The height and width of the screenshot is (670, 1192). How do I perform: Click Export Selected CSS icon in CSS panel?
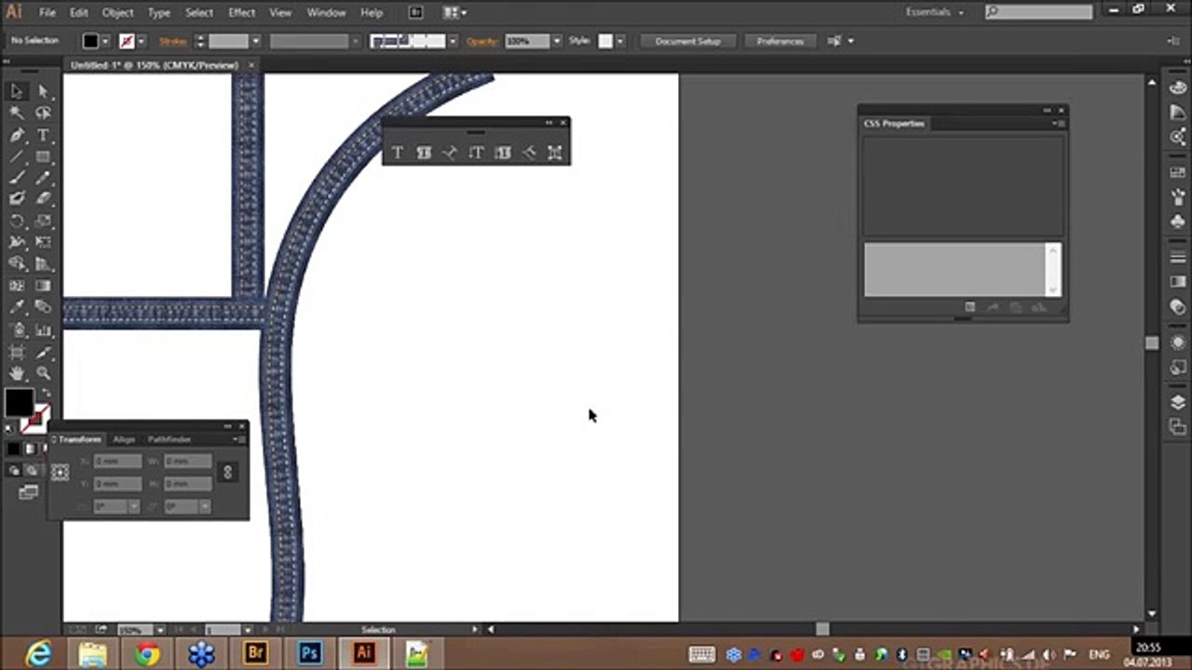(993, 307)
